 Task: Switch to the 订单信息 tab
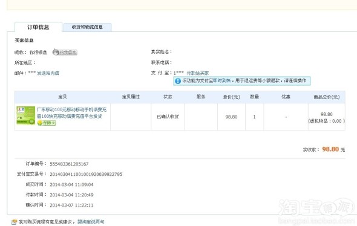pyautogui.click(x=38, y=27)
